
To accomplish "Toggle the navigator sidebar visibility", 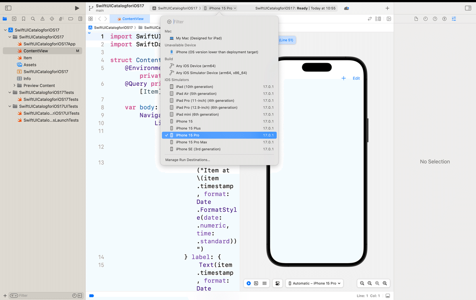I will tap(8, 8).
